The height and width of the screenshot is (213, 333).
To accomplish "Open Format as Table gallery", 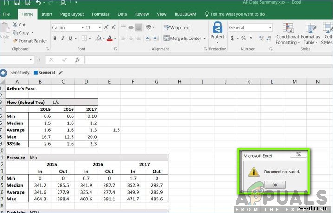I will 310,34.
